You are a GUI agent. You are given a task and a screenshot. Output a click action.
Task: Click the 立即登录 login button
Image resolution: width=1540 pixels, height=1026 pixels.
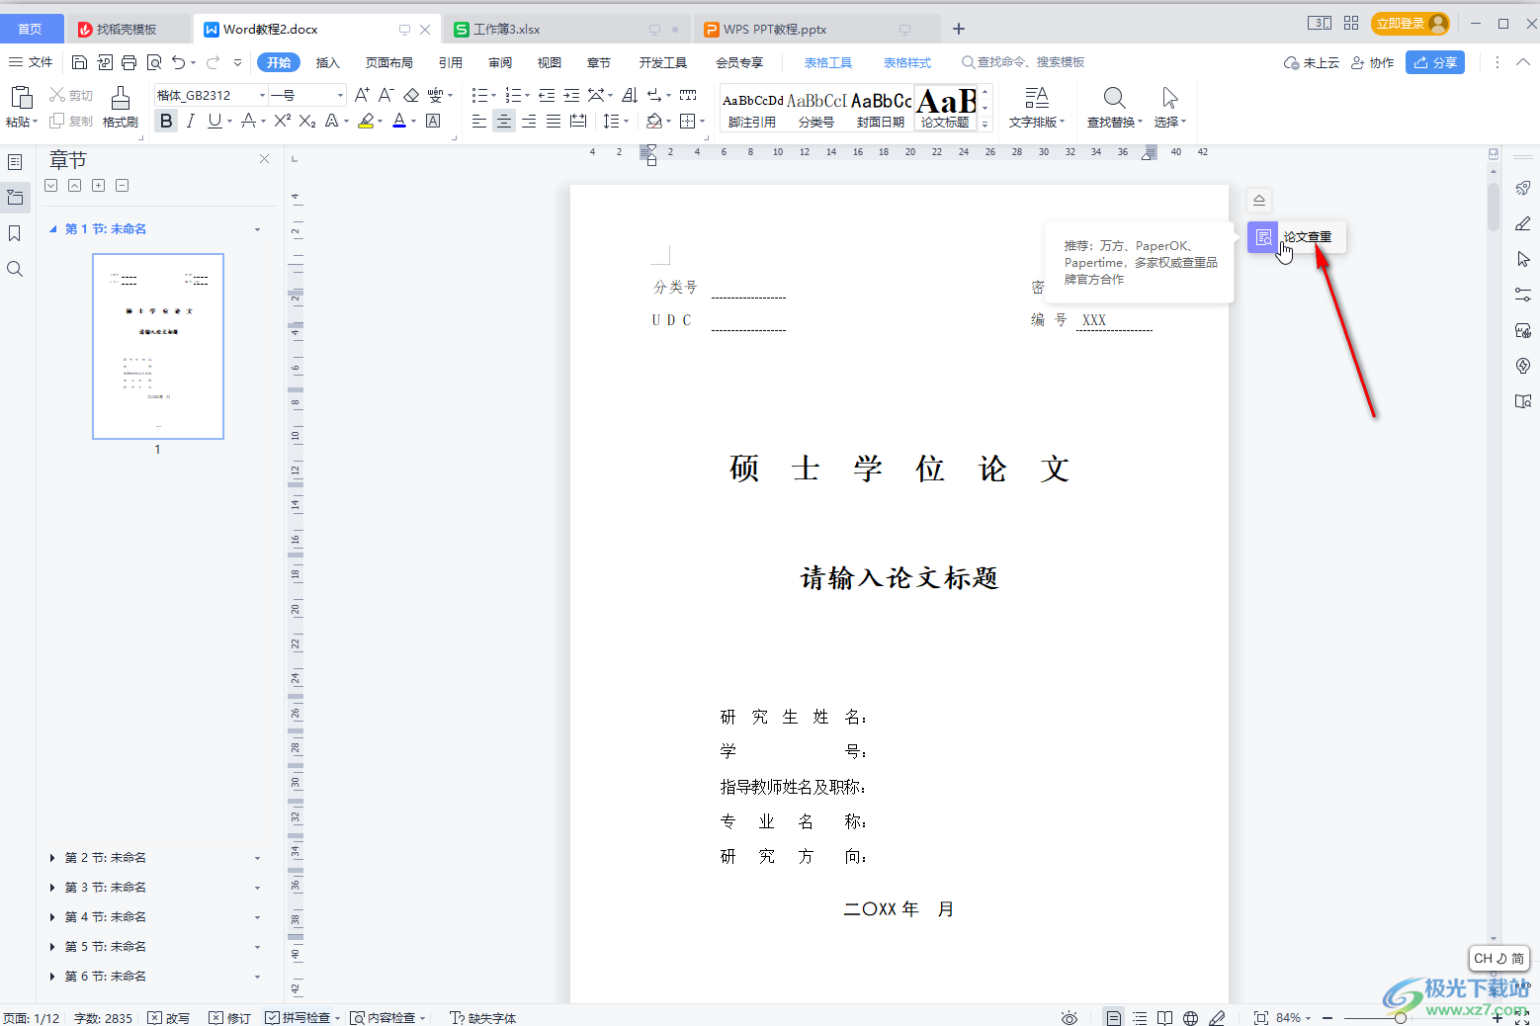pos(1411,23)
